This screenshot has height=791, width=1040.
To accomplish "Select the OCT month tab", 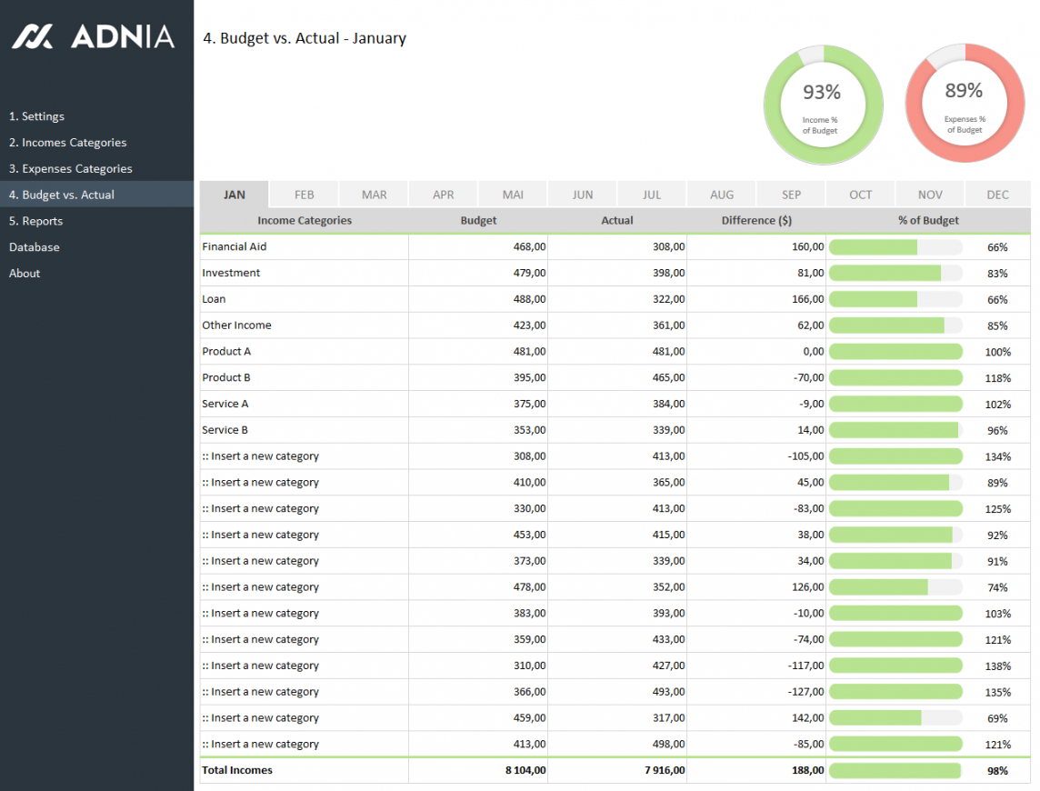I will coord(860,195).
